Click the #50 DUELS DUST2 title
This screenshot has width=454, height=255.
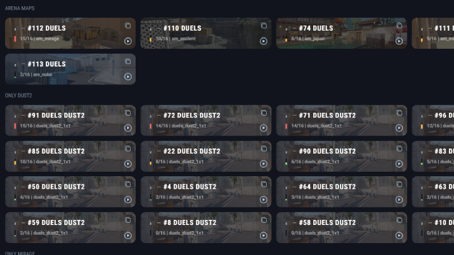tap(56, 187)
